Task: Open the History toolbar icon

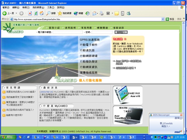Action: tap(87, 13)
